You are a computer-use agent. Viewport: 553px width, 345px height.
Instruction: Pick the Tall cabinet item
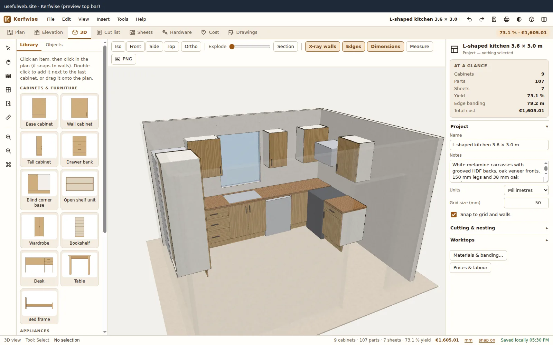39,149
